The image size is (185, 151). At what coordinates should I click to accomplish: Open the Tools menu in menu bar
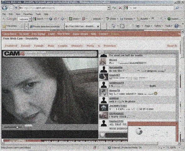click(38, 14)
